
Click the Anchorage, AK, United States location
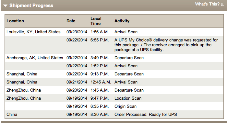[35, 58]
